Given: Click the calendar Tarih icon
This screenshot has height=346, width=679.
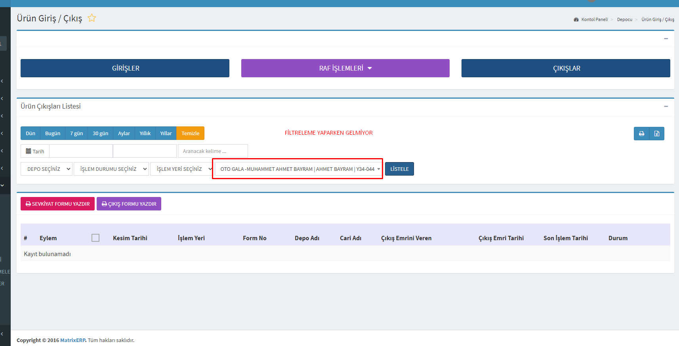Looking at the screenshot, I should tap(29, 151).
